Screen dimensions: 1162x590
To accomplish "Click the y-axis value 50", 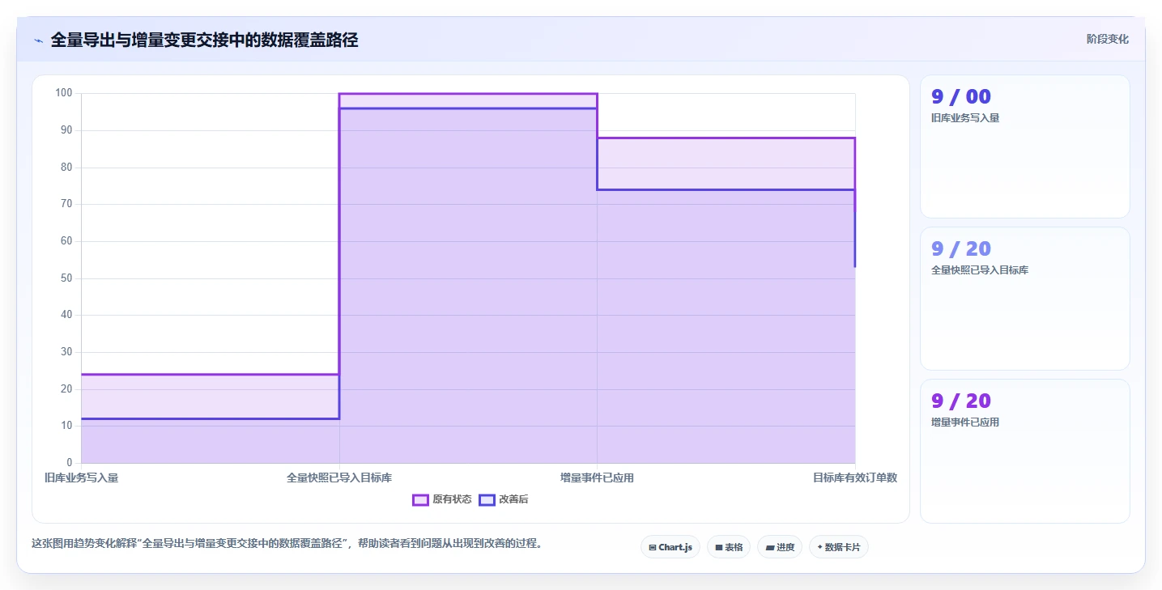I will tap(66, 278).
